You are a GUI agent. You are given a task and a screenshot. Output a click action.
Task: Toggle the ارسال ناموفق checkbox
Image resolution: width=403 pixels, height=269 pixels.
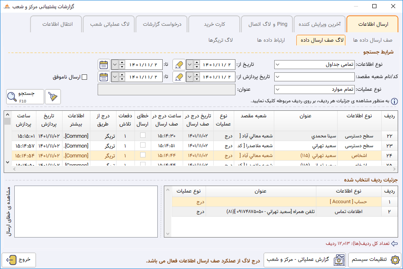[84, 77]
